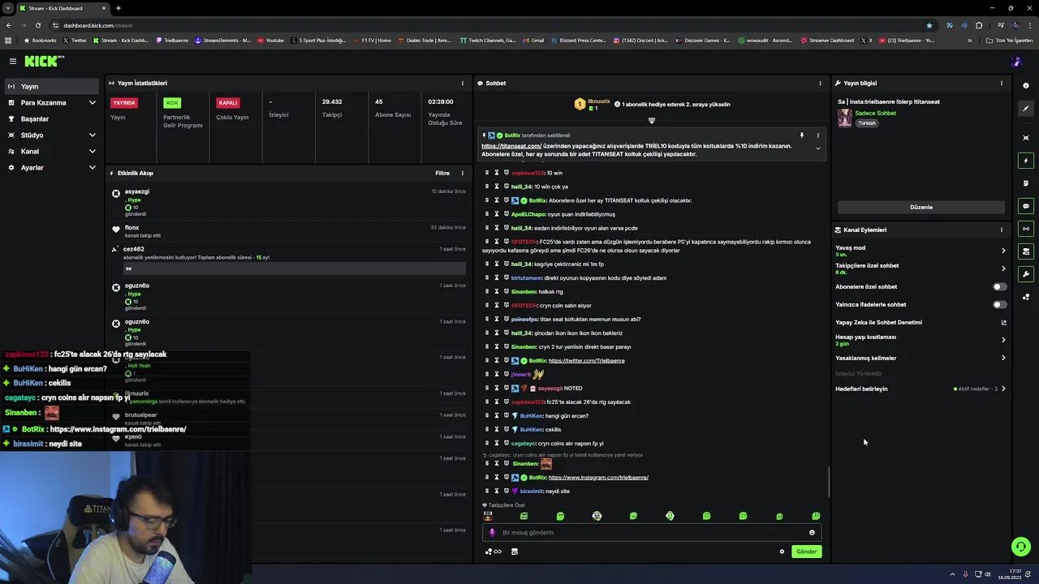Open the green support headset button
Viewport: 1039px width, 584px height.
click(x=1021, y=547)
